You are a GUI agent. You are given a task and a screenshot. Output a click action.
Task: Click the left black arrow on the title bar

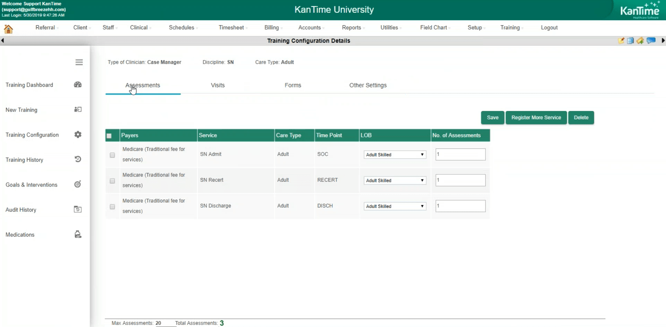[2, 41]
